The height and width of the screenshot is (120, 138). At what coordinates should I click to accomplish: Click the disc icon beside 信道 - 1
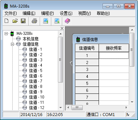(25, 49)
